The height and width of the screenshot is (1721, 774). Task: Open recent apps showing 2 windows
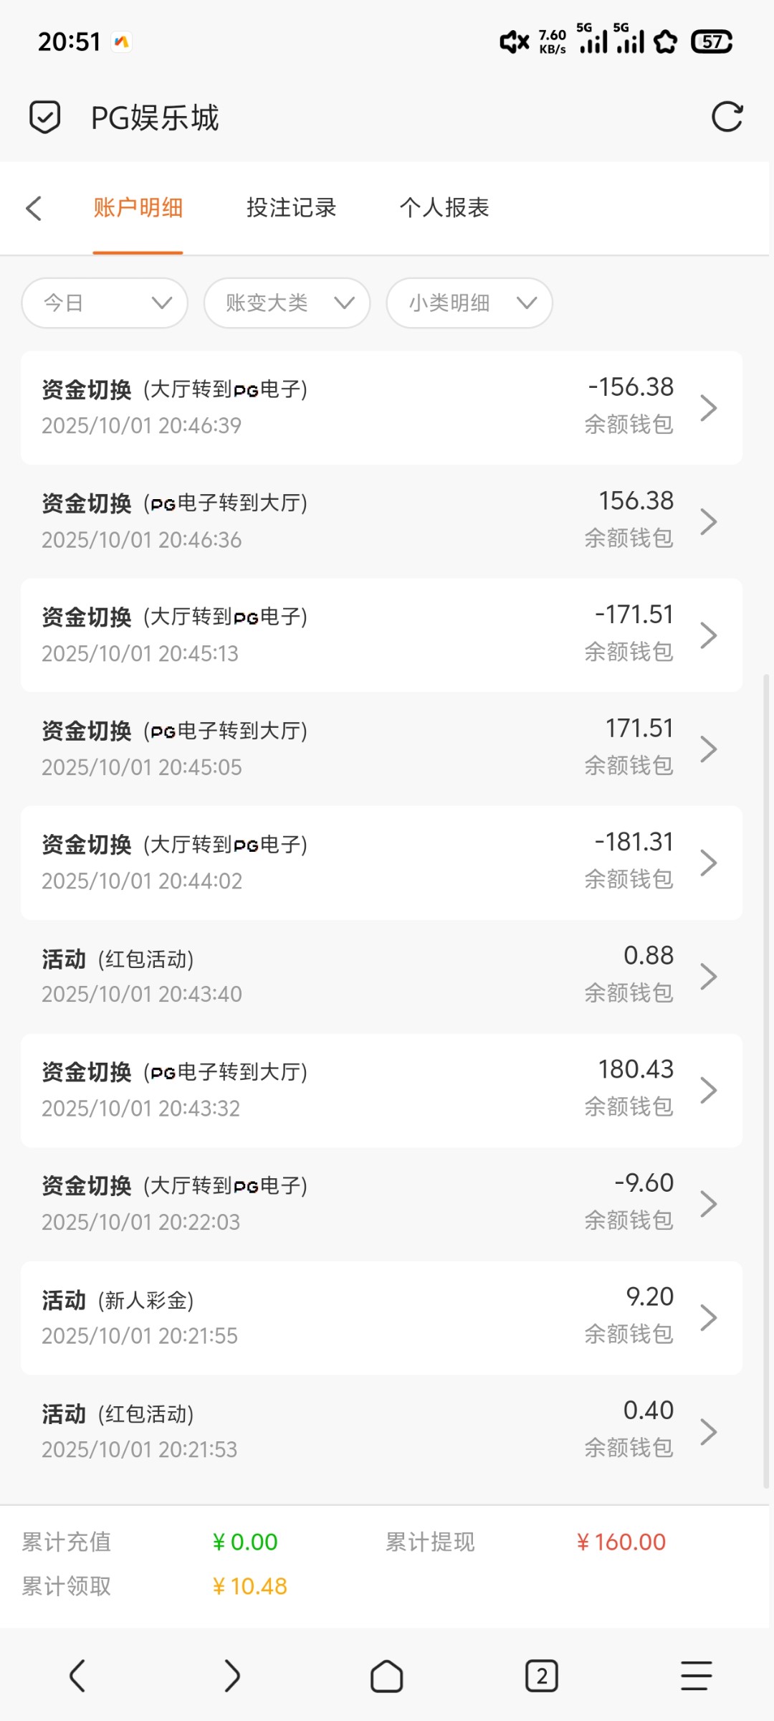541,1677
